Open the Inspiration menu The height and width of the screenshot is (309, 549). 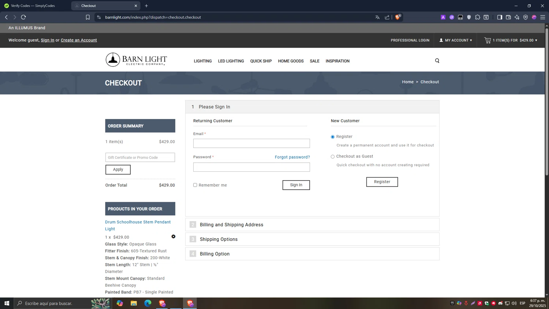click(337, 61)
